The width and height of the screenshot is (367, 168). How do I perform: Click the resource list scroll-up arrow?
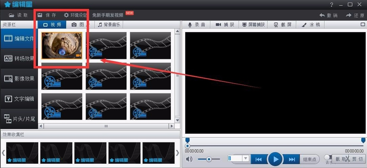tap(177, 31)
